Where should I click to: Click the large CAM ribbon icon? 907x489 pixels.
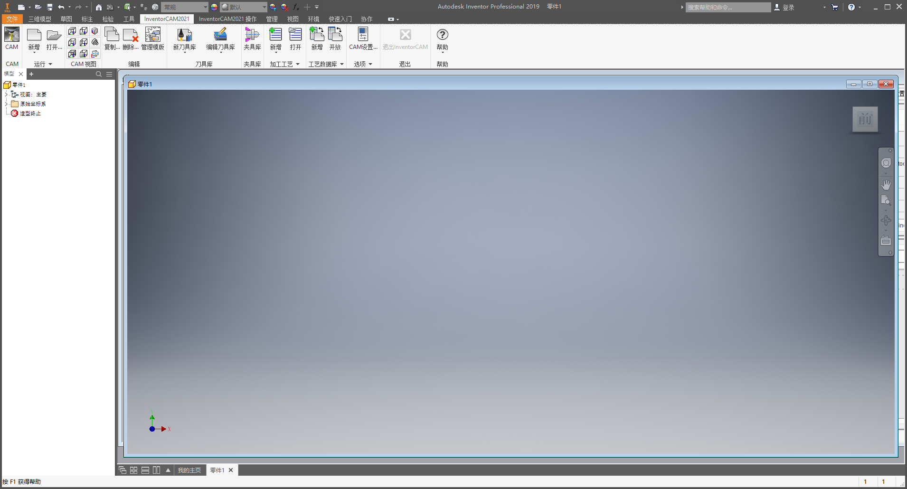click(12, 35)
